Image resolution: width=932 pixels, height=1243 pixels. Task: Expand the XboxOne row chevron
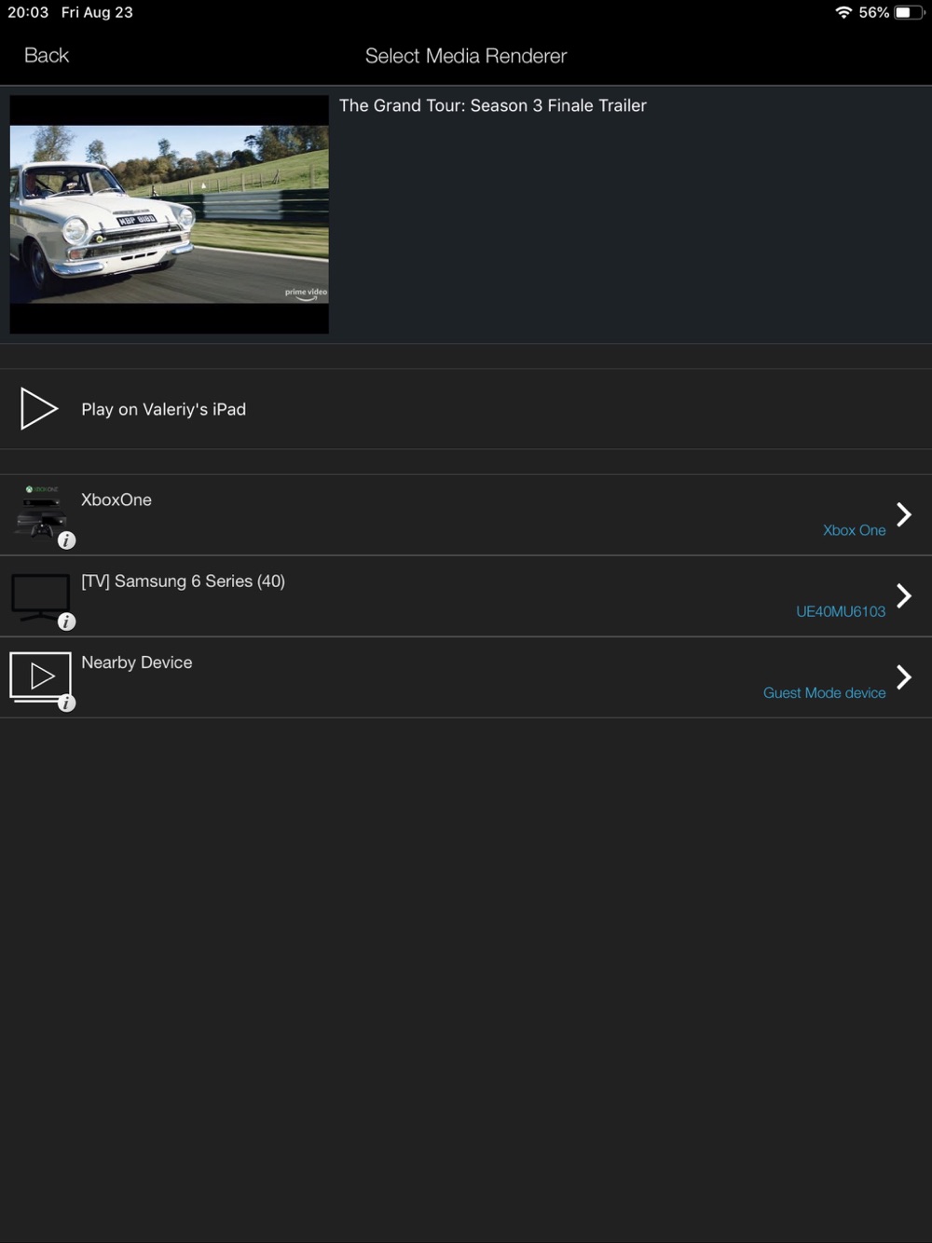(903, 514)
